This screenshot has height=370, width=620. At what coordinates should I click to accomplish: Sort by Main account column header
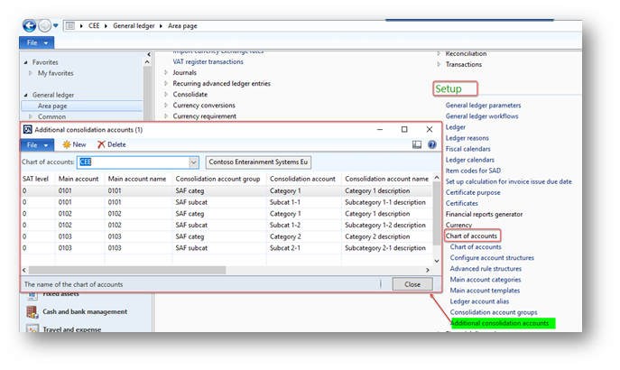(x=79, y=179)
